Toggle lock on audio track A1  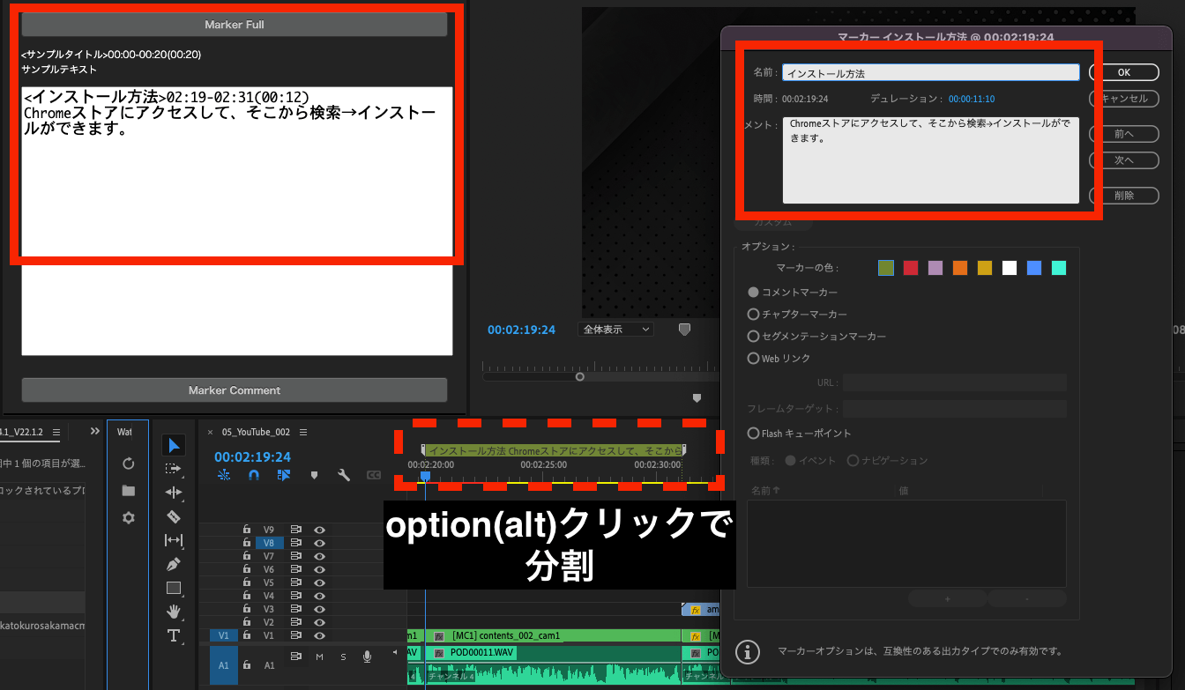coord(247,665)
